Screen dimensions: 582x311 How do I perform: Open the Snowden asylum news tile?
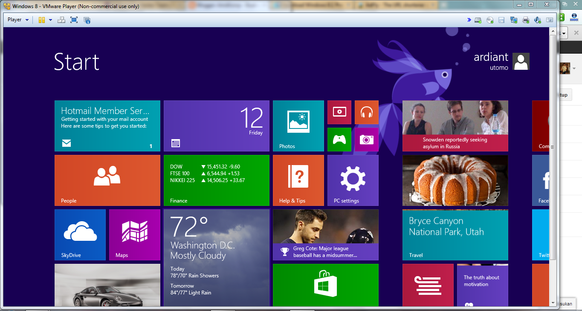pos(455,126)
